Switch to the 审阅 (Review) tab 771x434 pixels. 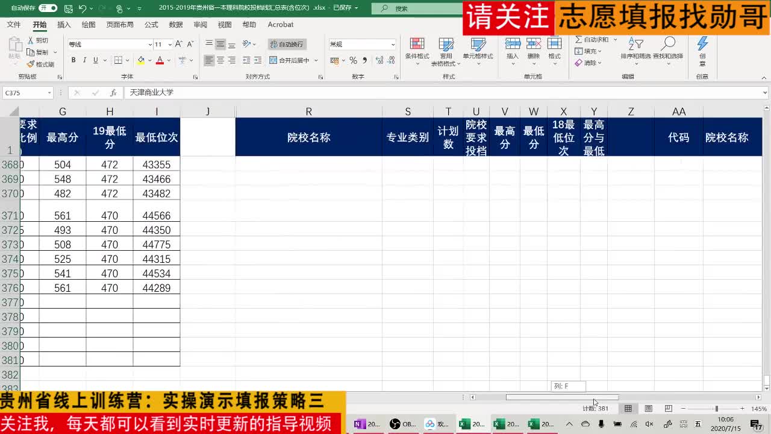[201, 25]
